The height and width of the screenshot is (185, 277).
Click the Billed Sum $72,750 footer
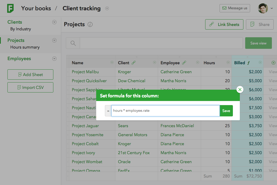point(248,176)
